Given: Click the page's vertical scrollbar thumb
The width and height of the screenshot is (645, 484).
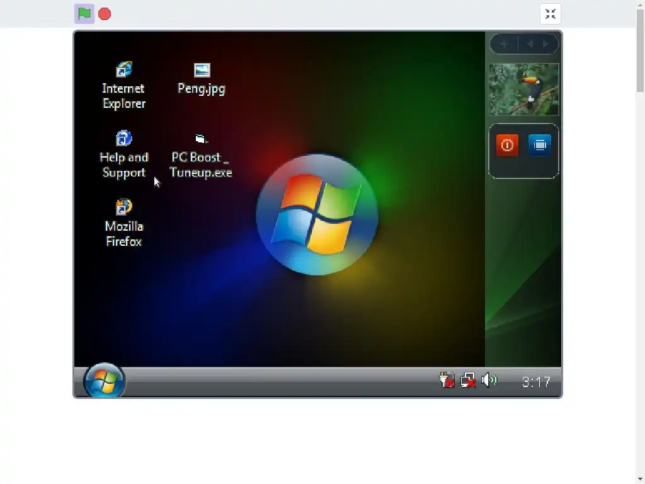Looking at the screenshot, I should [x=641, y=50].
